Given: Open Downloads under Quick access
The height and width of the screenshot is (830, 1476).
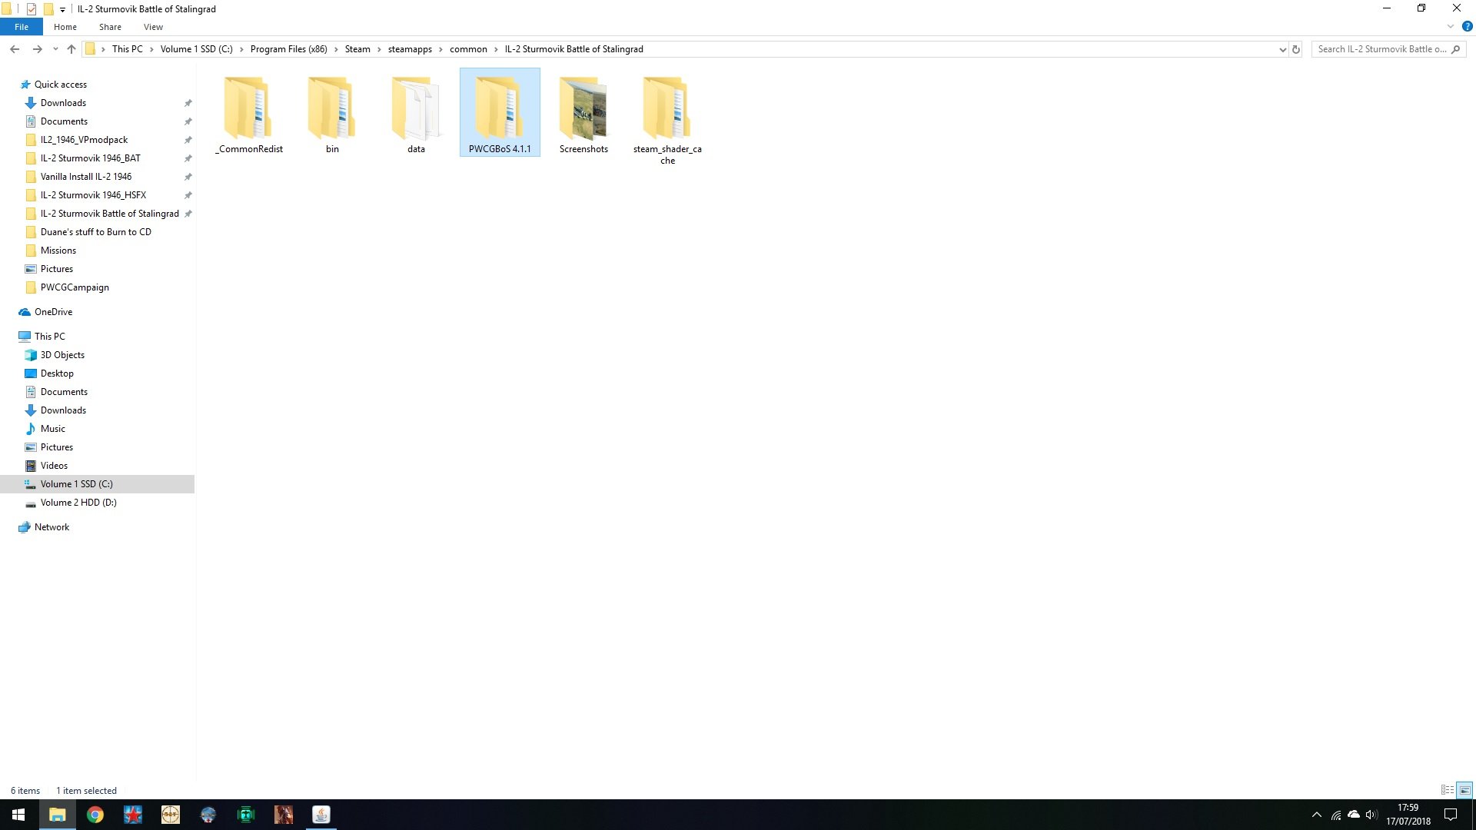Looking at the screenshot, I should [x=63, y=103].
